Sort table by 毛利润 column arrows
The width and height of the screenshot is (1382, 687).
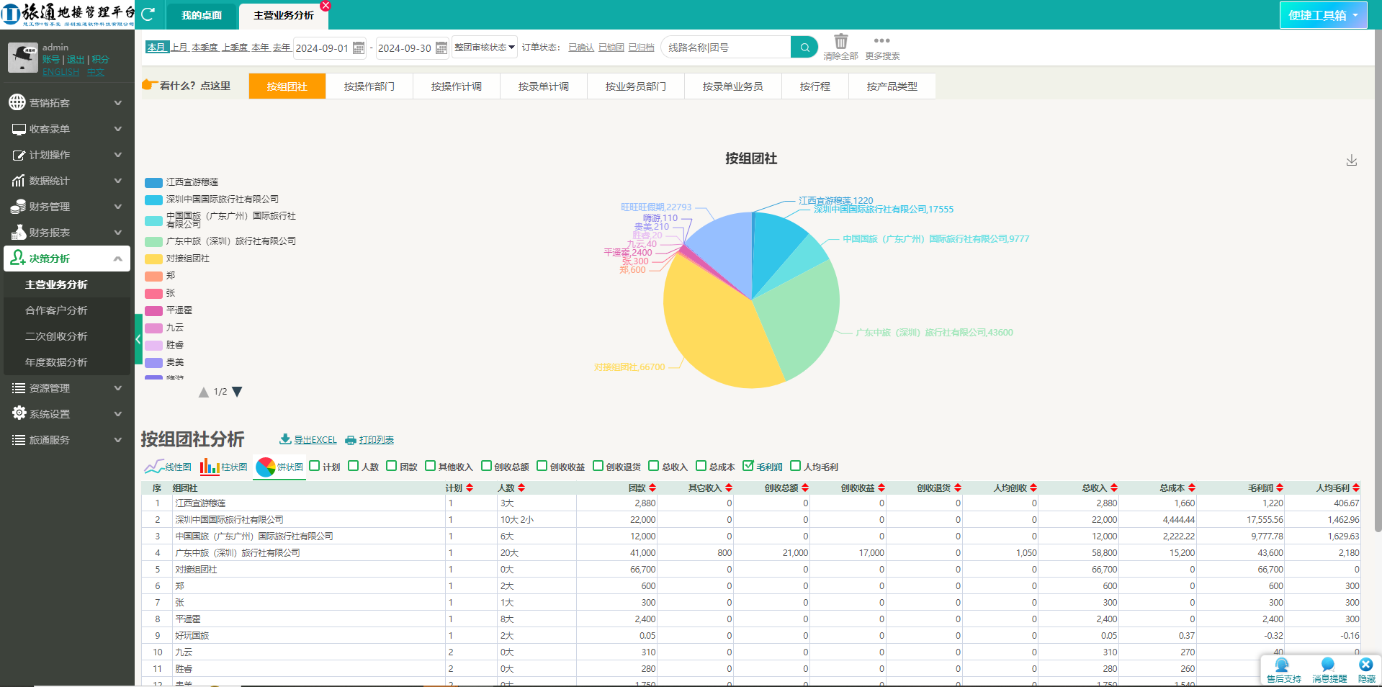click(1279, 488)
